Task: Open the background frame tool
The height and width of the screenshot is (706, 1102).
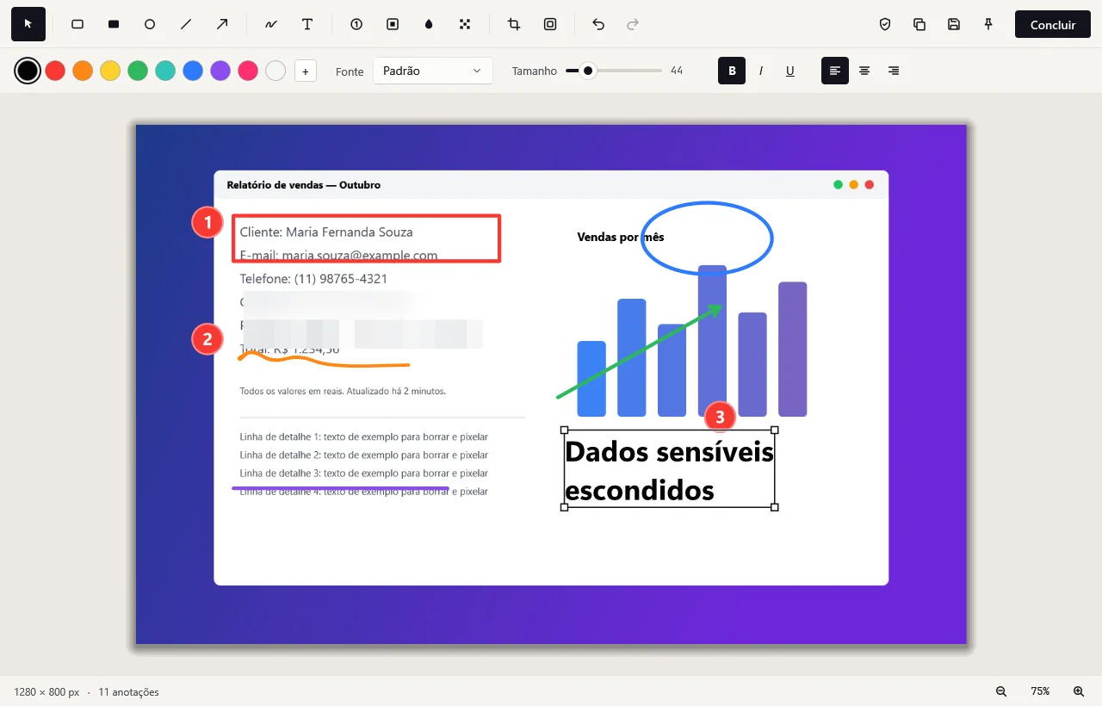Action: click(550, 24)
